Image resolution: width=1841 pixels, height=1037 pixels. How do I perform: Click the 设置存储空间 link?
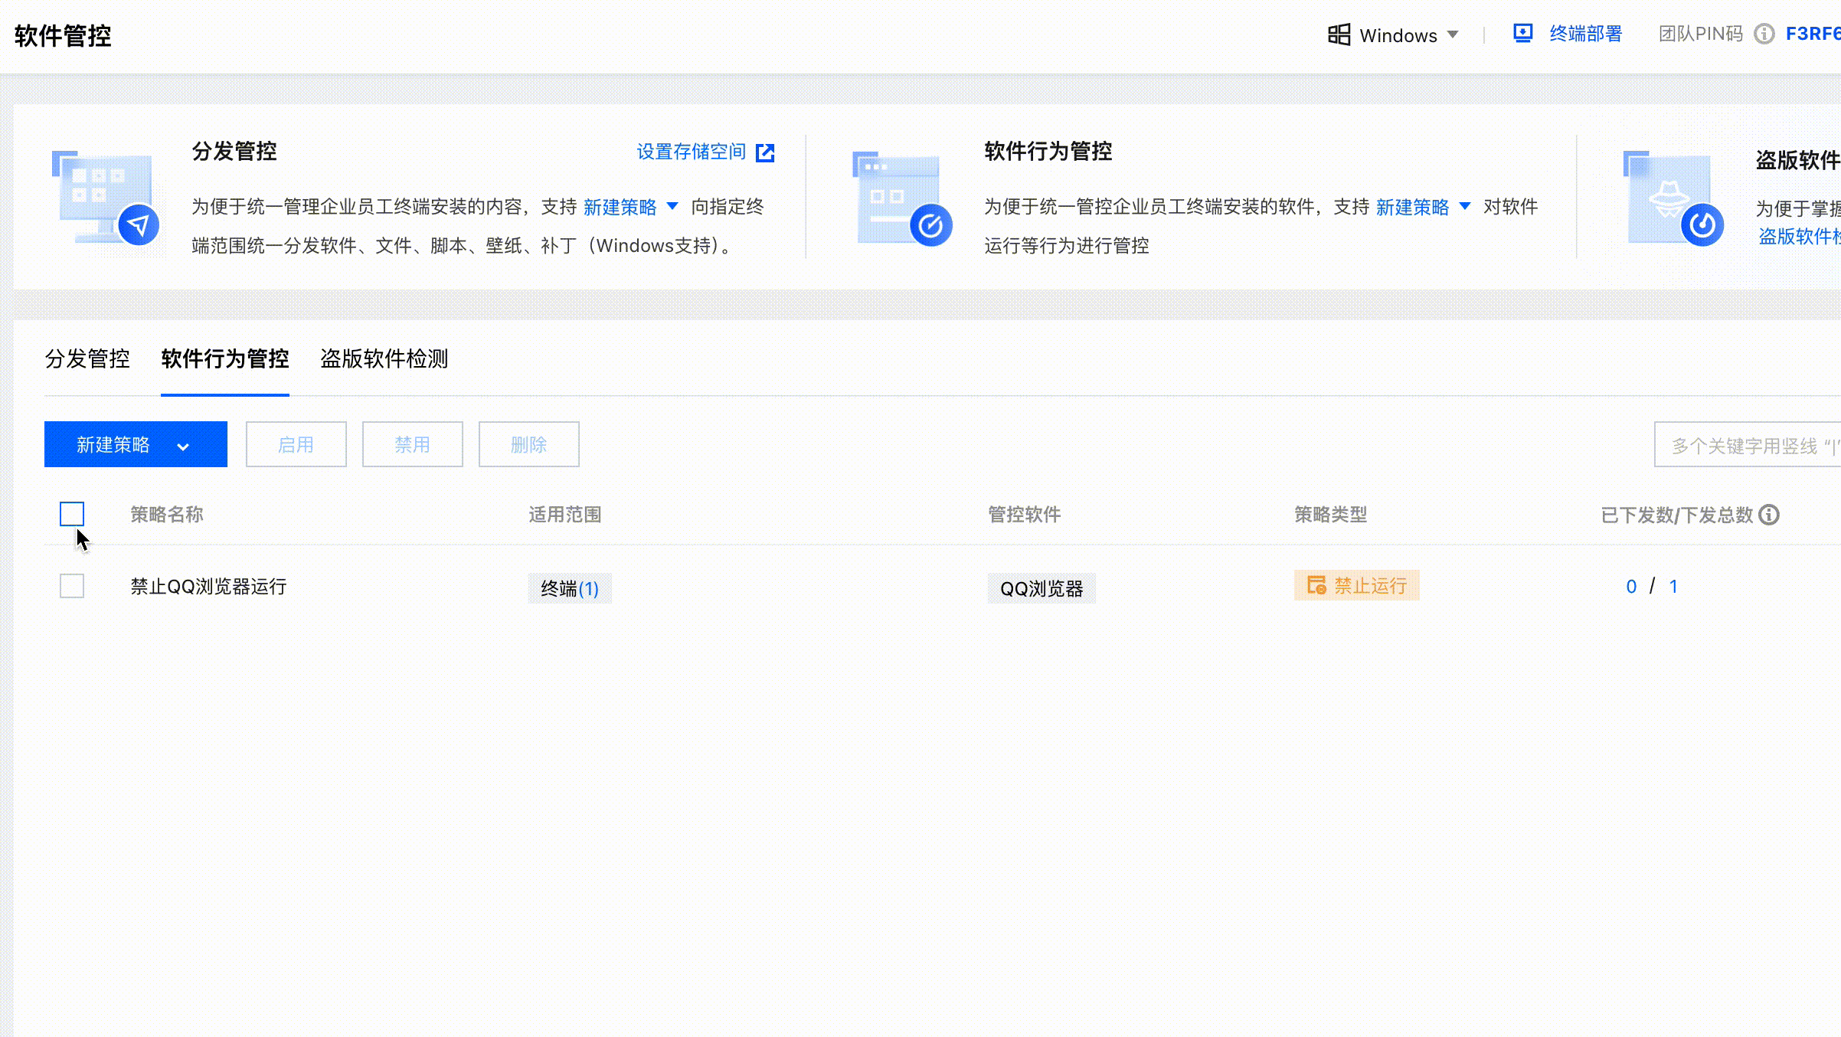pyautogui.click(x=691, y=152)
